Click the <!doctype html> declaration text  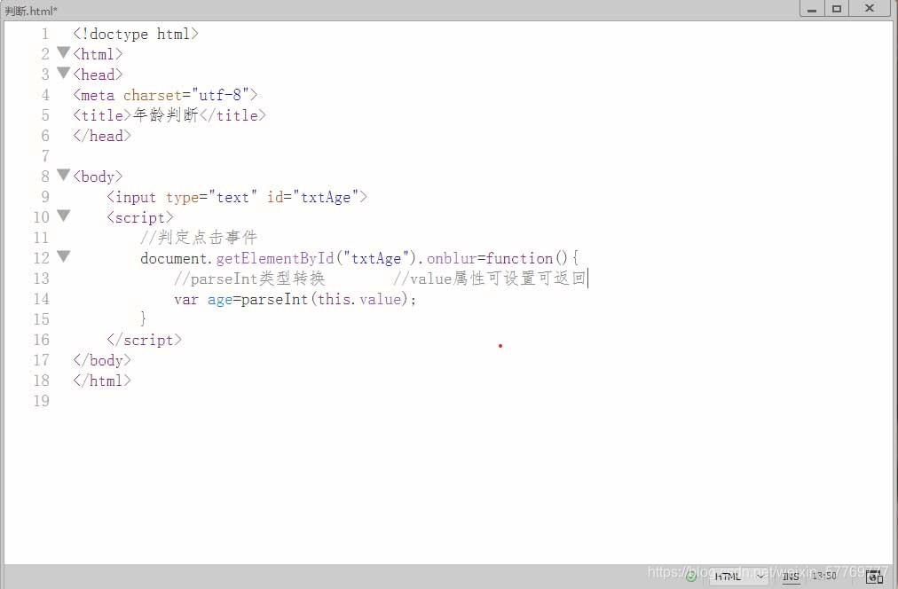pyautogui.click(x=136, y=35)
